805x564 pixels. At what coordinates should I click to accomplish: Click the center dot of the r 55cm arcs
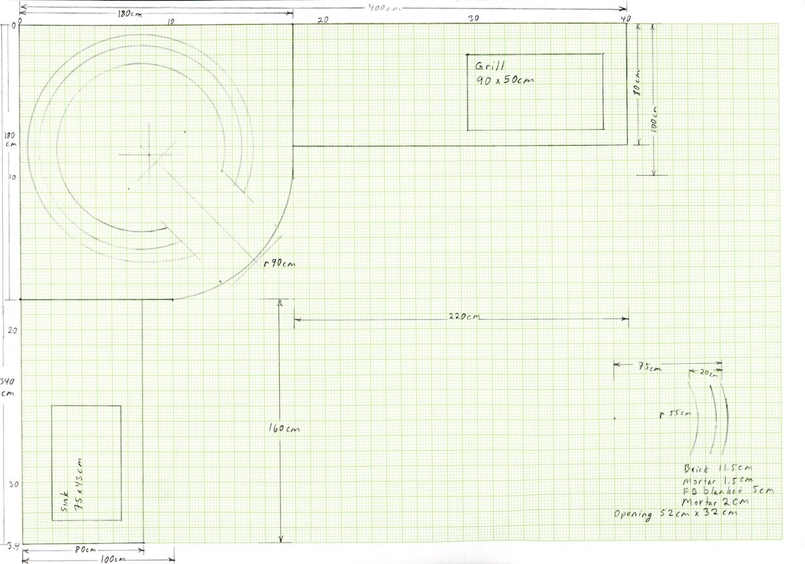pyautogui.click(x=614, y=419)
